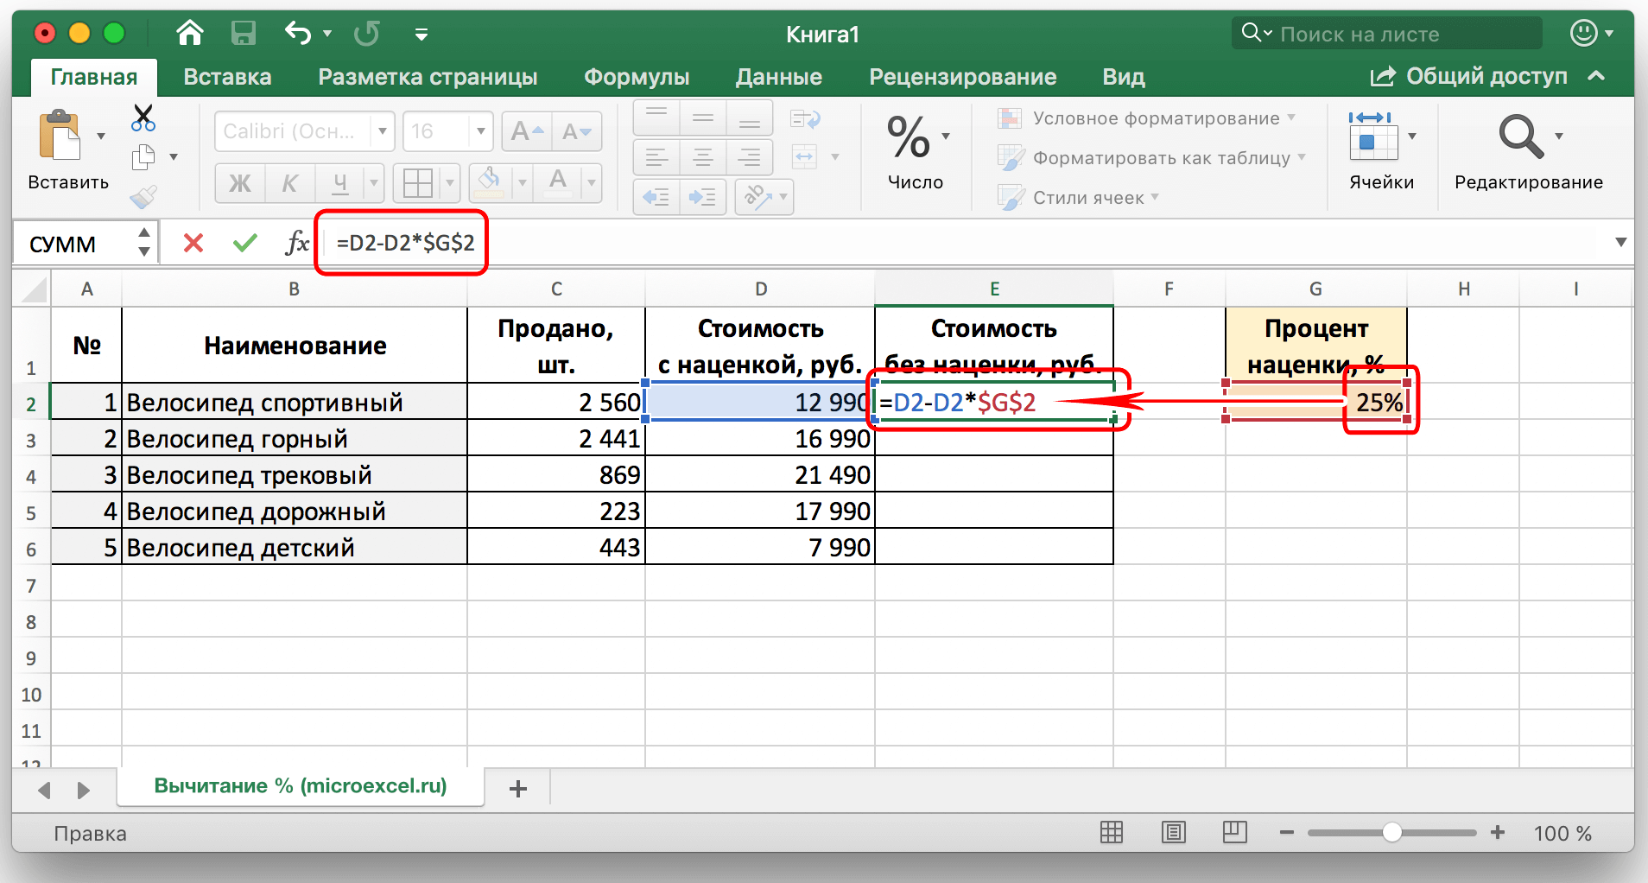The image size is (1648, 883).
Task: Confirm formula with the green checkmark
Action: pyautogui.click(x=244, y=243)
